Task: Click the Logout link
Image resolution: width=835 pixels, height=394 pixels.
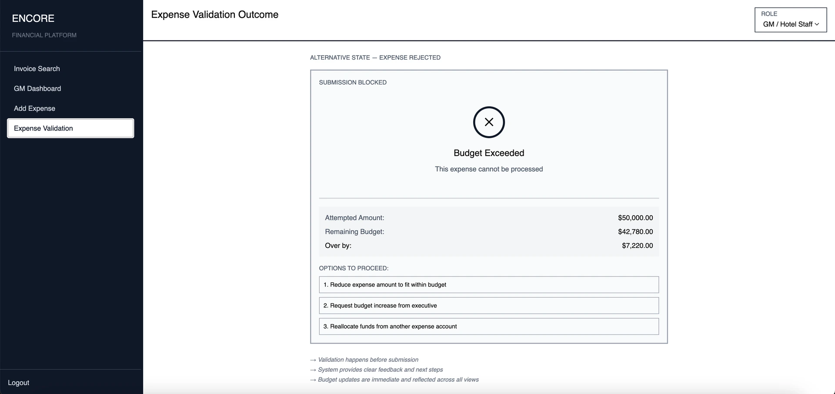Action: 19,382
